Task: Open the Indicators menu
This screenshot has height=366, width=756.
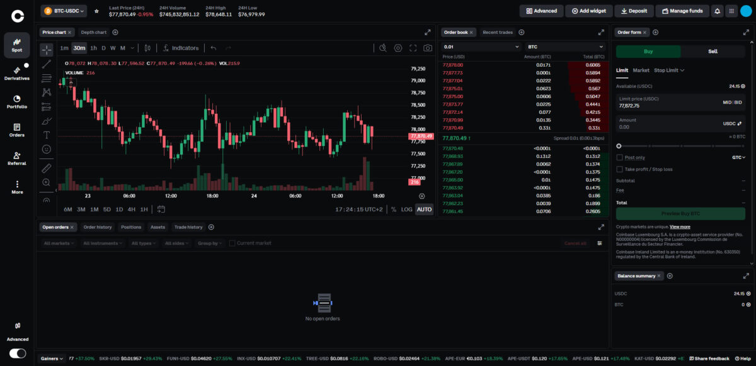Action: tap(180, 48)
